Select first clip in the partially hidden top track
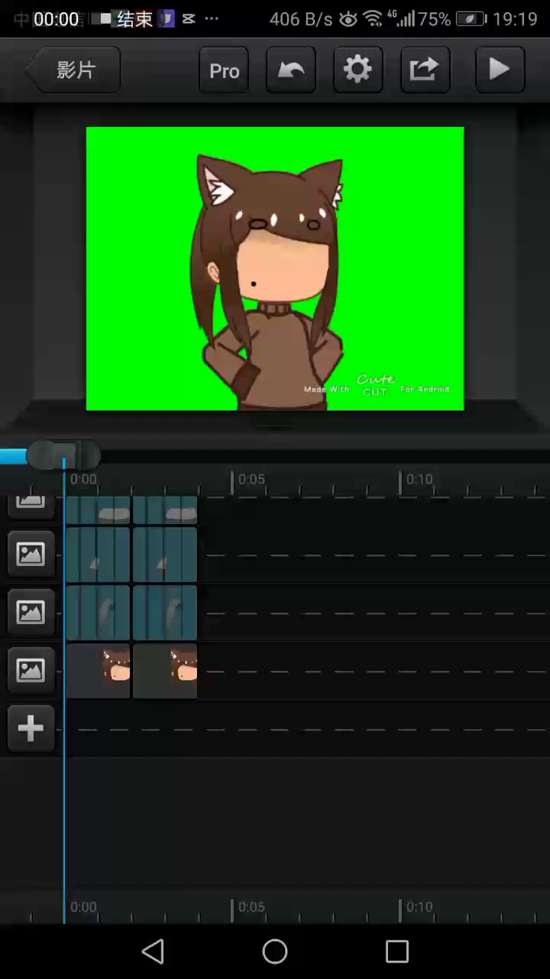This screenshot has height=979, width=550. [98, 510]
